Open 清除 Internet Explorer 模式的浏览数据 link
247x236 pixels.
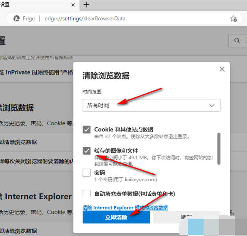coord(125,207)
